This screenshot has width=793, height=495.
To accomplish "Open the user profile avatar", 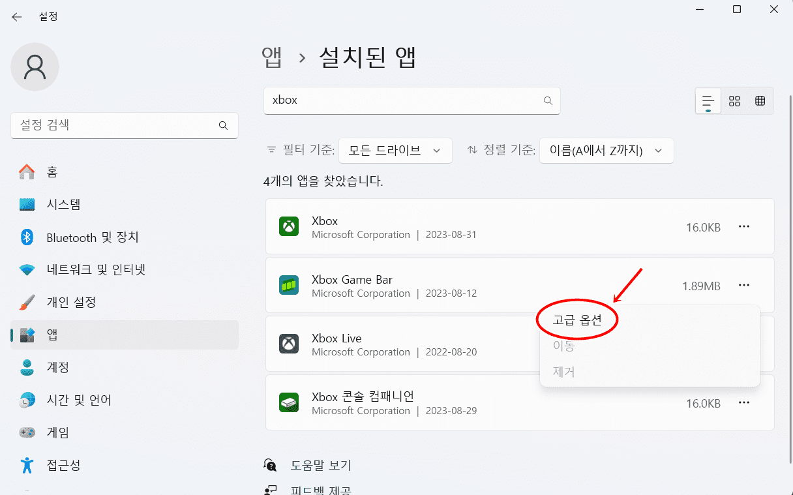I will (35, 67).
